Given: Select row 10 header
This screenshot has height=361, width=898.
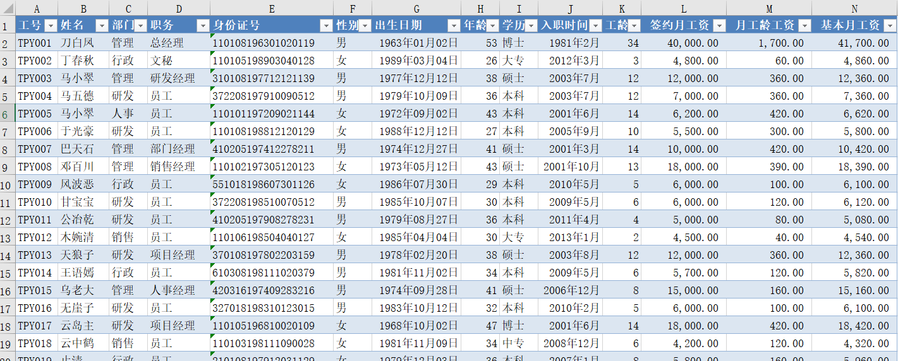Looking at the screenshot, I should tap(7, 185).
